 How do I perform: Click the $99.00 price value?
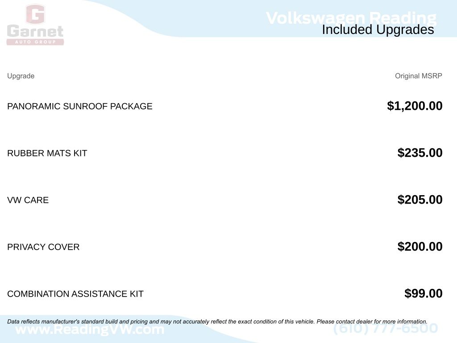click(423, 293)
